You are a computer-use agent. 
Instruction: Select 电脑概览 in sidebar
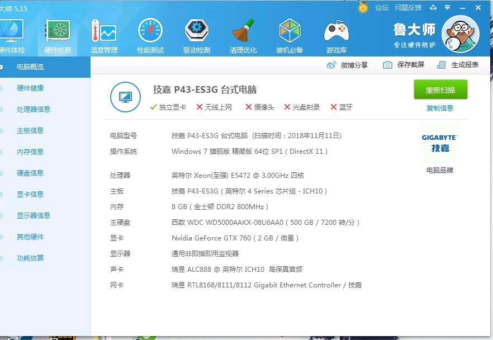coord(45,67)
